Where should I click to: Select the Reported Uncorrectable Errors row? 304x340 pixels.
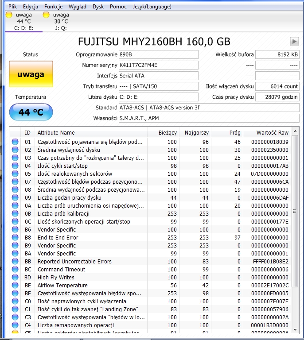150,262
